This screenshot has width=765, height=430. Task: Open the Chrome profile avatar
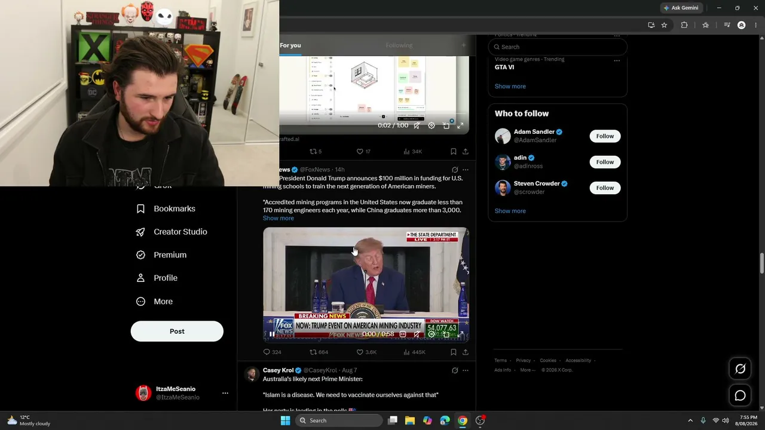(742, 25)
